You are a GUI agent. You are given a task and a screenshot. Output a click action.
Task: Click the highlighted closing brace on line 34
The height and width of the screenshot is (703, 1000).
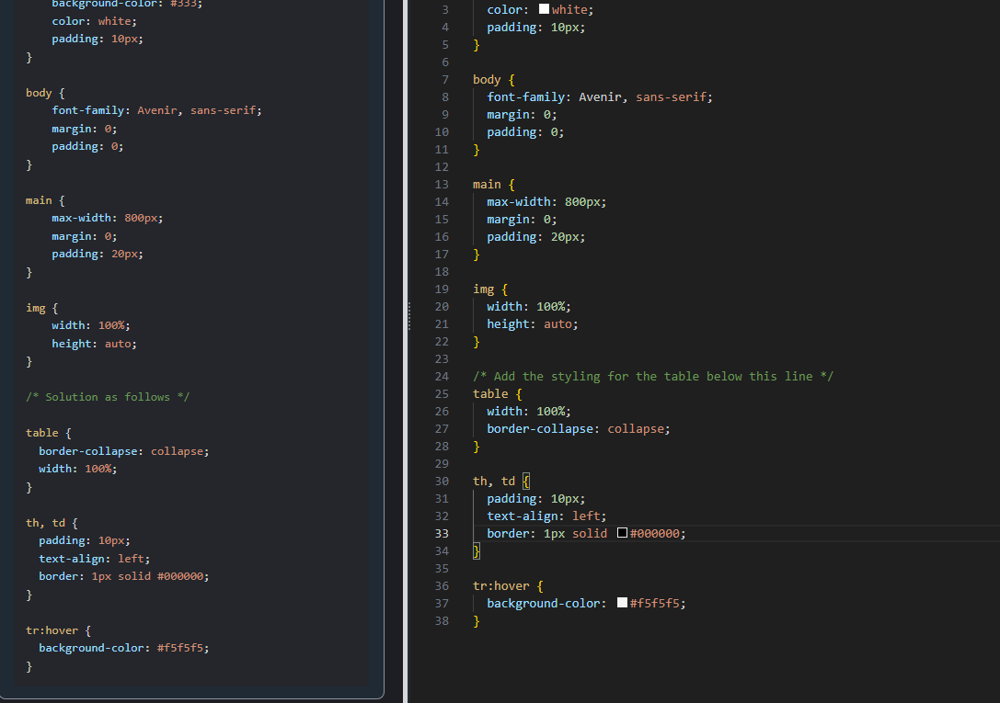(476, 550)
